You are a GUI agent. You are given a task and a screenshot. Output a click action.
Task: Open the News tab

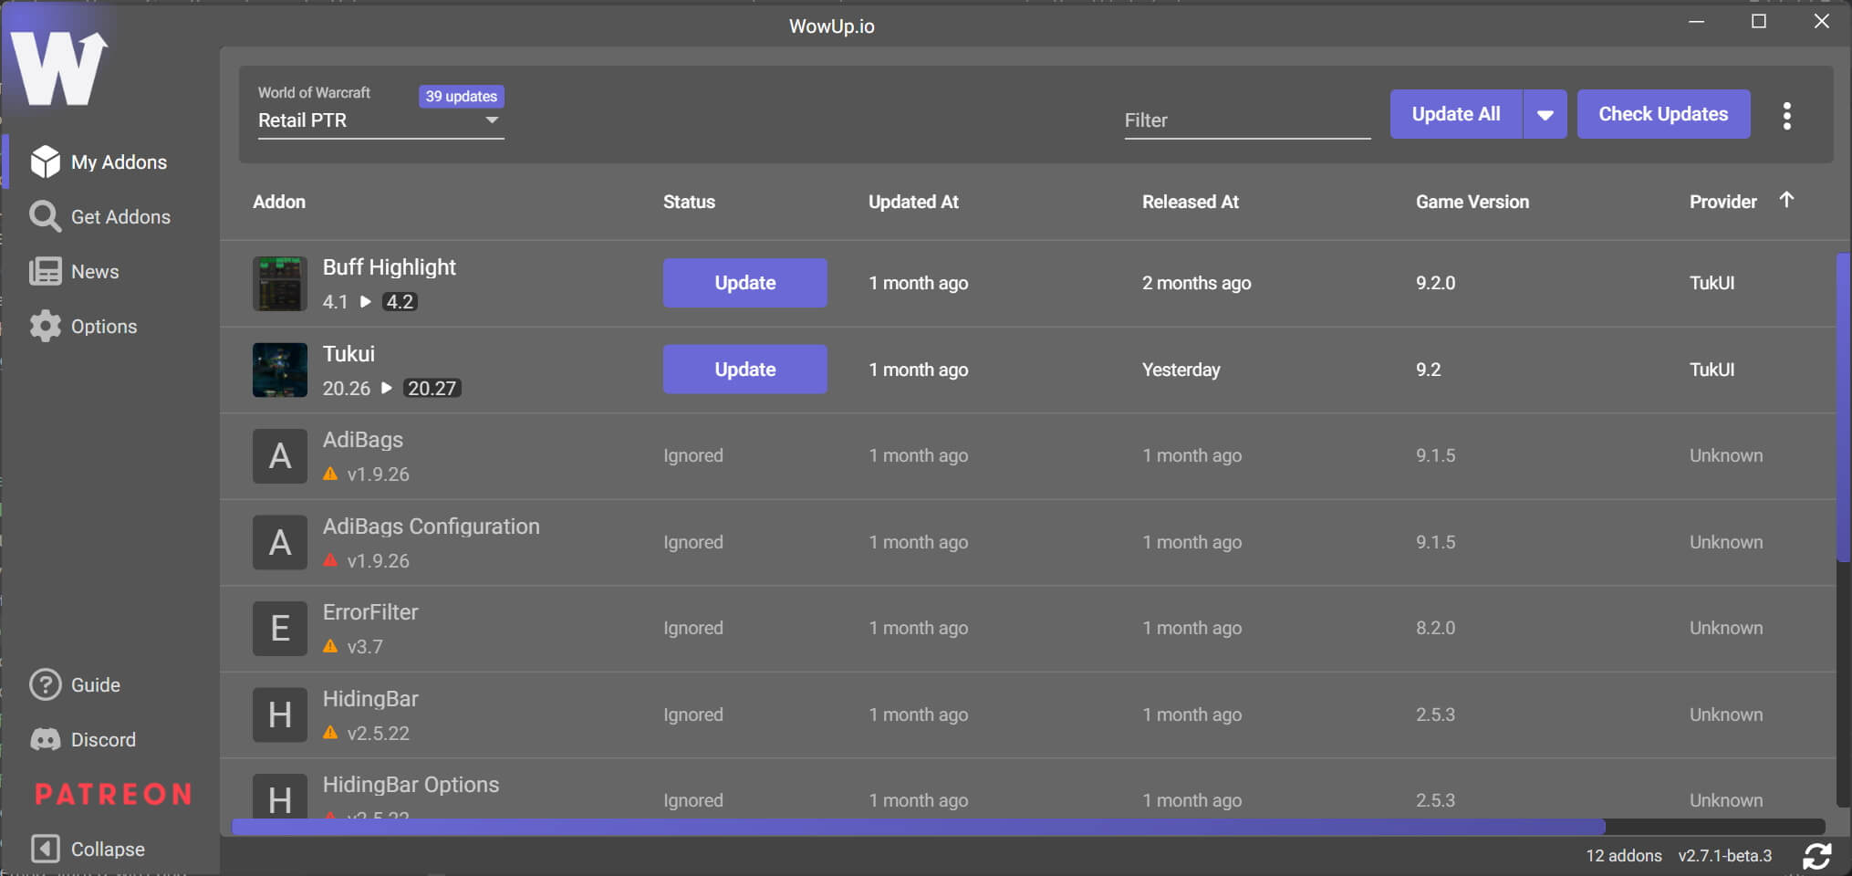(x=109, y=272)
